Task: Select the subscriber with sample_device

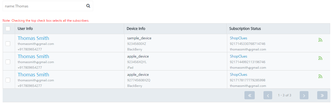Action: [8, 44]
